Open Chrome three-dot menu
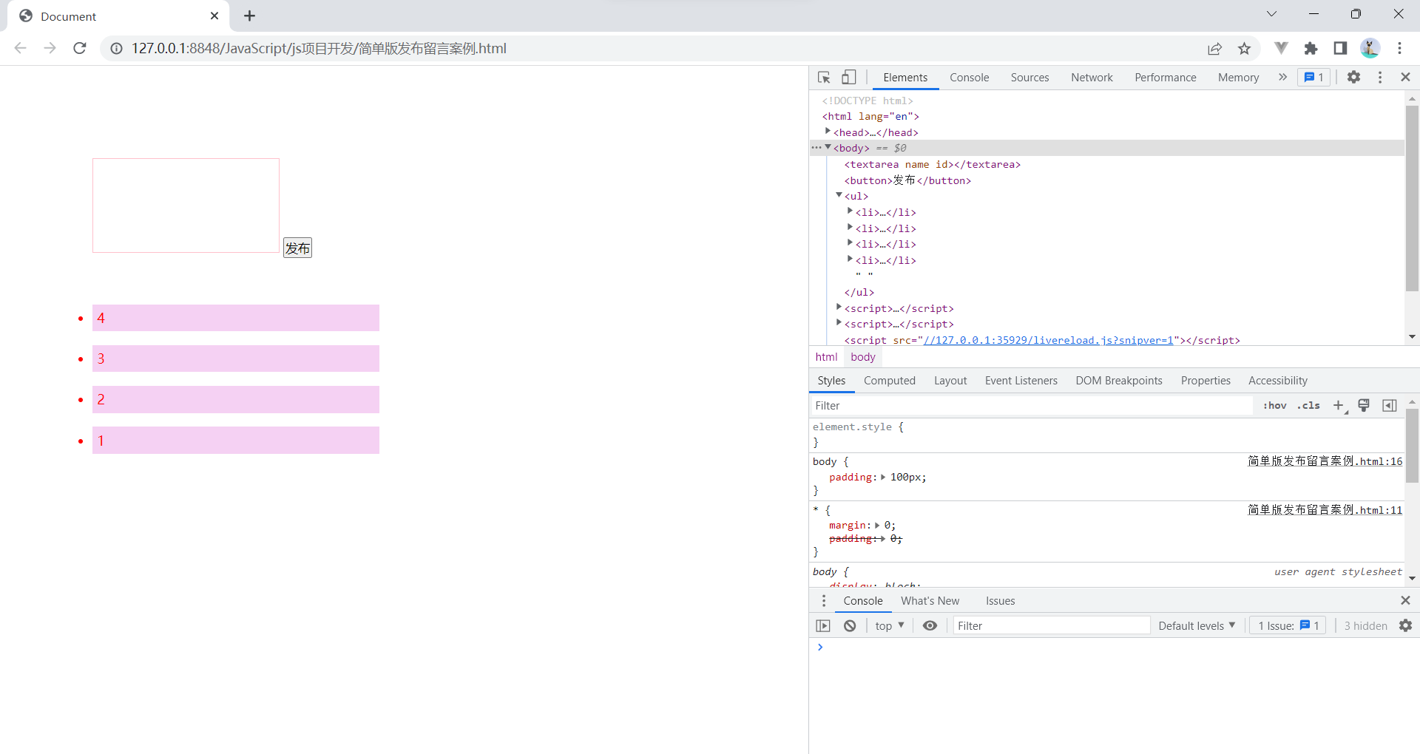 pyautogui.click(x=1400, y=49)
